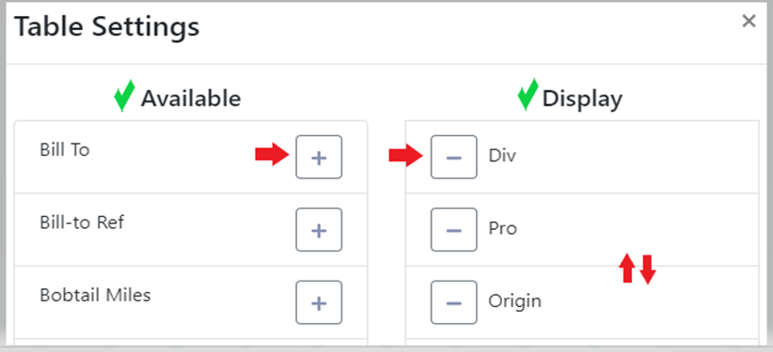Add Bobtail Miles column with plus button

point(319,303)
